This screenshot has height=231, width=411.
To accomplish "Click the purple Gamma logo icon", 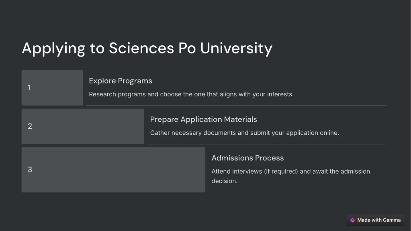I will (x=353, y=220).
